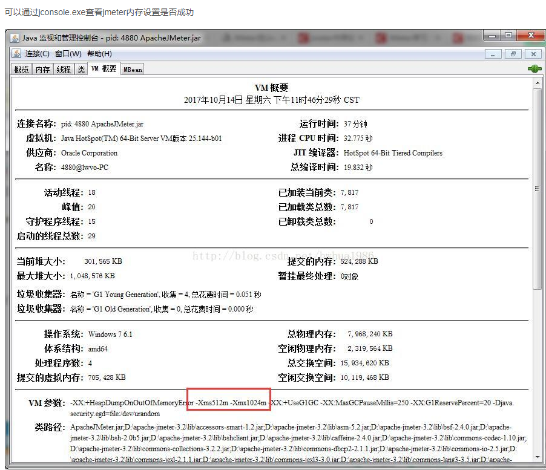Click the -Xms512m -Xmx1024m VM parameter text

(231, 403)
